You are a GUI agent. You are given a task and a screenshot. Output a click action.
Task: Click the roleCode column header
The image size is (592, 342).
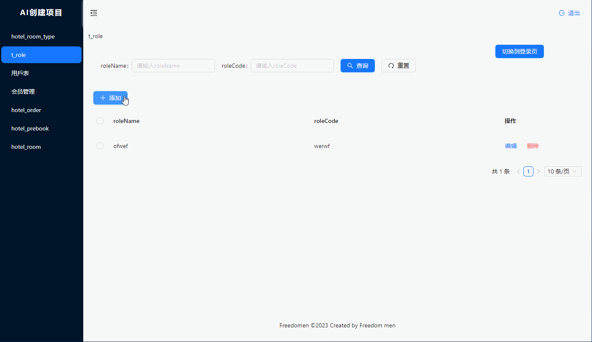point(326,121)
